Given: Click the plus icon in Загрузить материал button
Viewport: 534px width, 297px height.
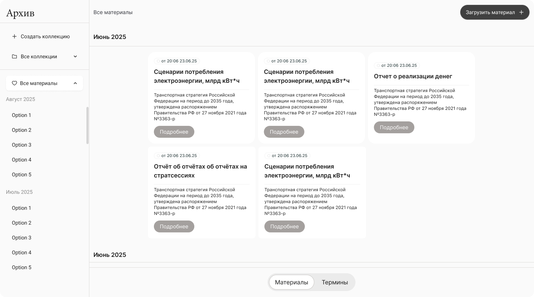Looking at the screenshot, I should [521, 12].
